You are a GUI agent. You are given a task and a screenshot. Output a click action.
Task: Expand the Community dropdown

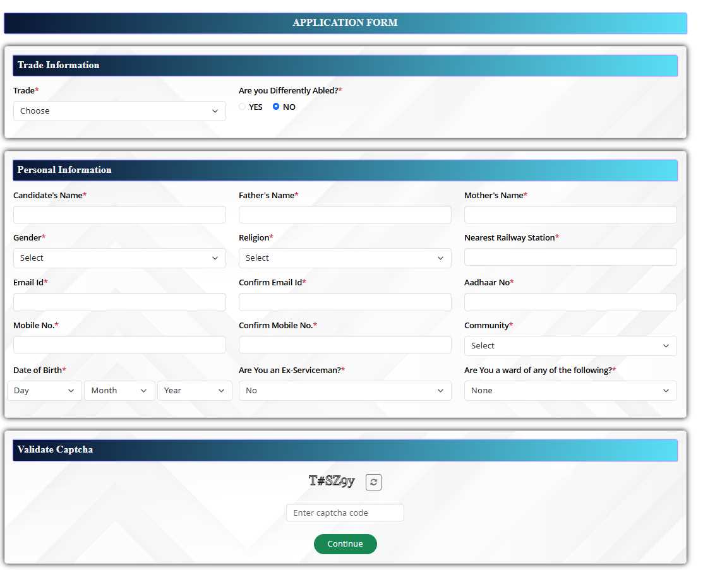570,346
